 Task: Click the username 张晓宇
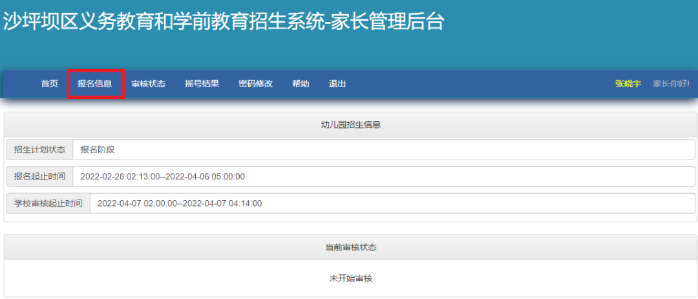(628, 84)
